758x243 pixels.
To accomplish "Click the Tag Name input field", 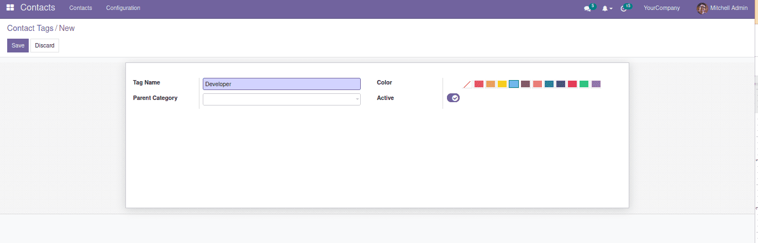I will (281, 84).
